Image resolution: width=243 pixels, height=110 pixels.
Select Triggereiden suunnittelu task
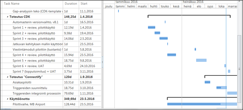(30, 88)
